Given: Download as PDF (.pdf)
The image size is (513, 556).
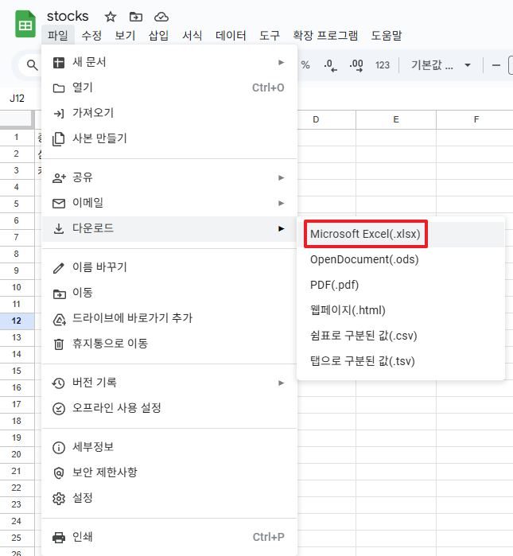Looking at the screenshot, I should point(401,285).
